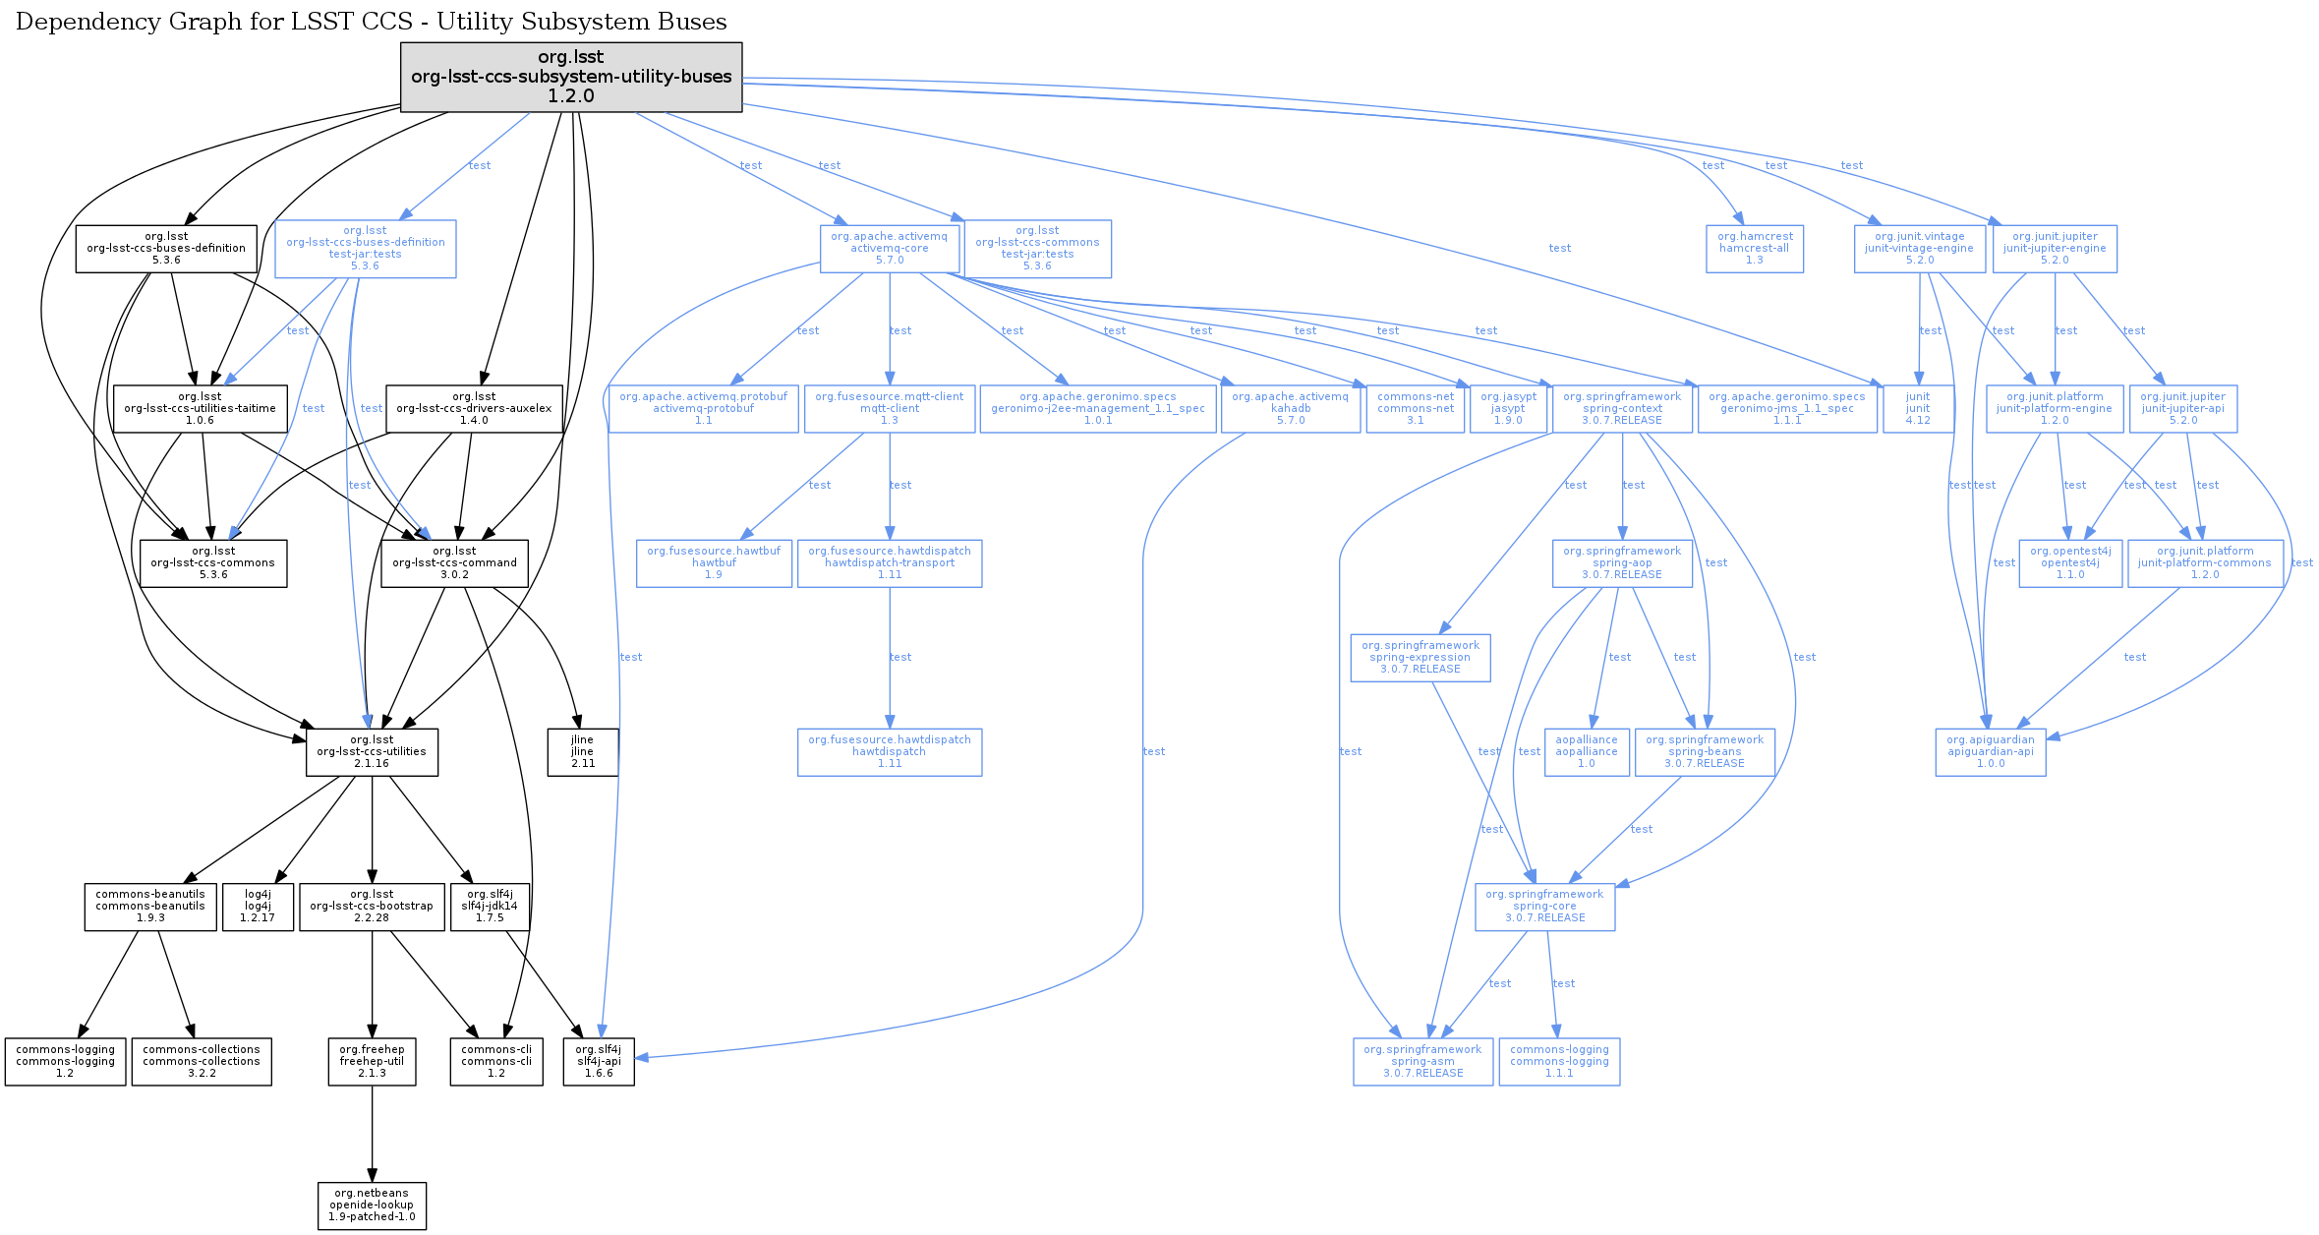Click the spring-core 3.0.7.RELEASE node
Viewport: 2319px width, 1235px height.
pyautogui.click(x=1544, y=907)
